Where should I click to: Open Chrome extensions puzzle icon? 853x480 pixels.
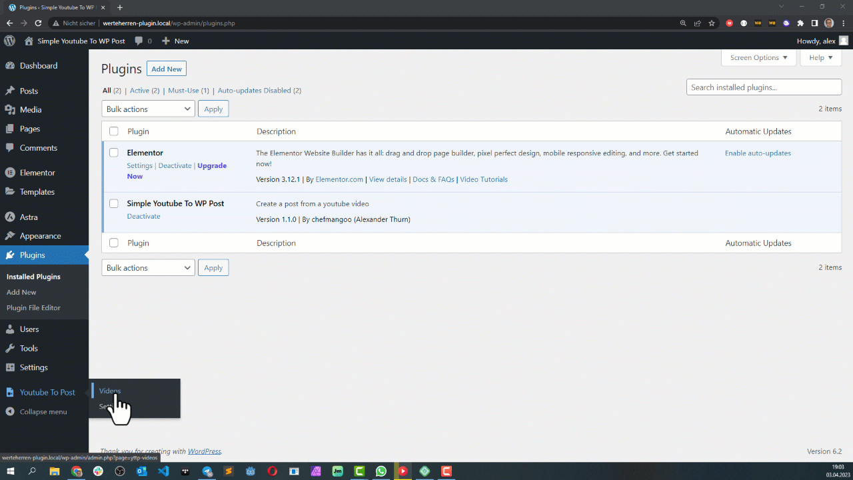tap(800, 23)
